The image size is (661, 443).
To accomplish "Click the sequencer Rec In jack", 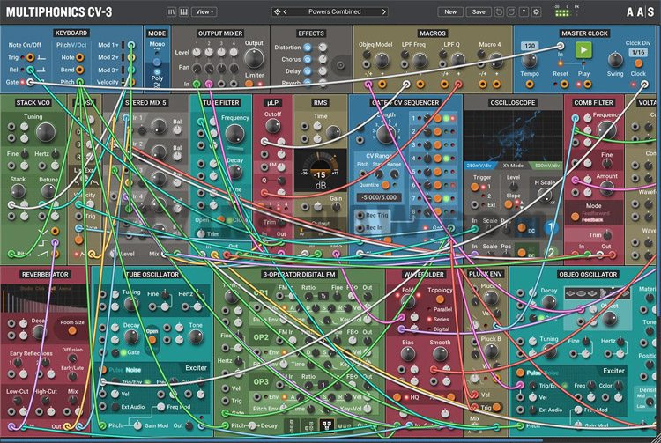I will point(360,228).
